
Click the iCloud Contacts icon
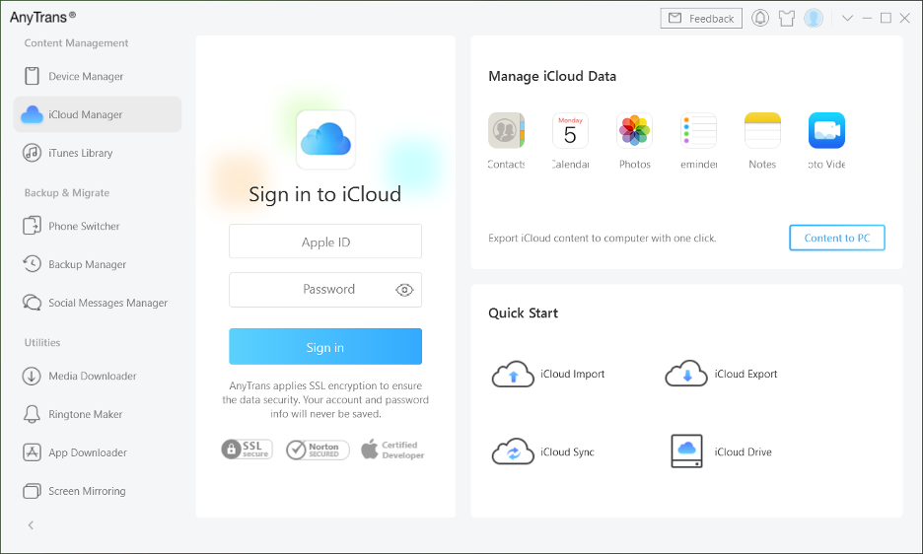point(506,130)
